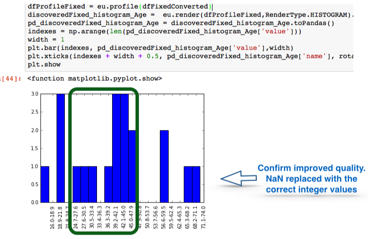Click the 53.7-56.6 x-axis label

point(155,218)
